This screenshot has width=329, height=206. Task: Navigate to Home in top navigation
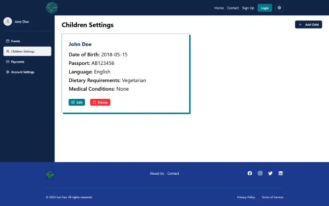pos(219,8)
